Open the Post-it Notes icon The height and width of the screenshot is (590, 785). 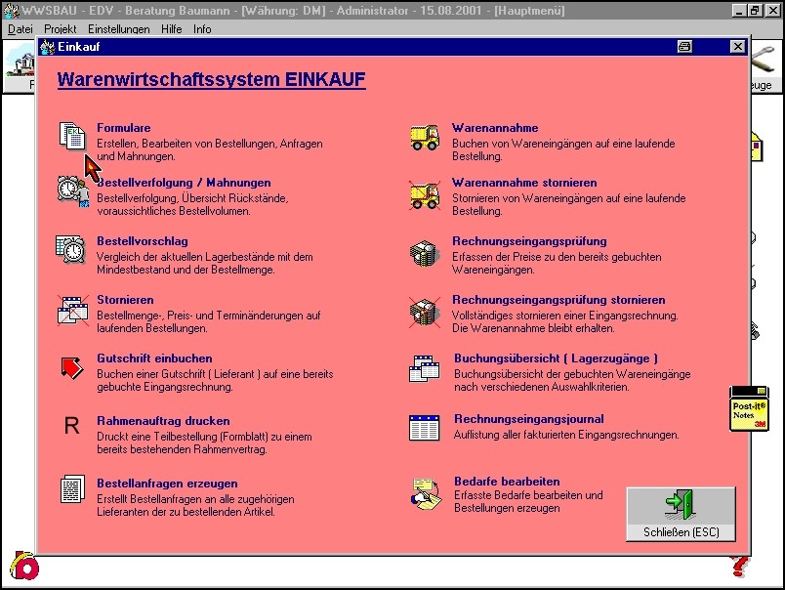coord(749,408)
